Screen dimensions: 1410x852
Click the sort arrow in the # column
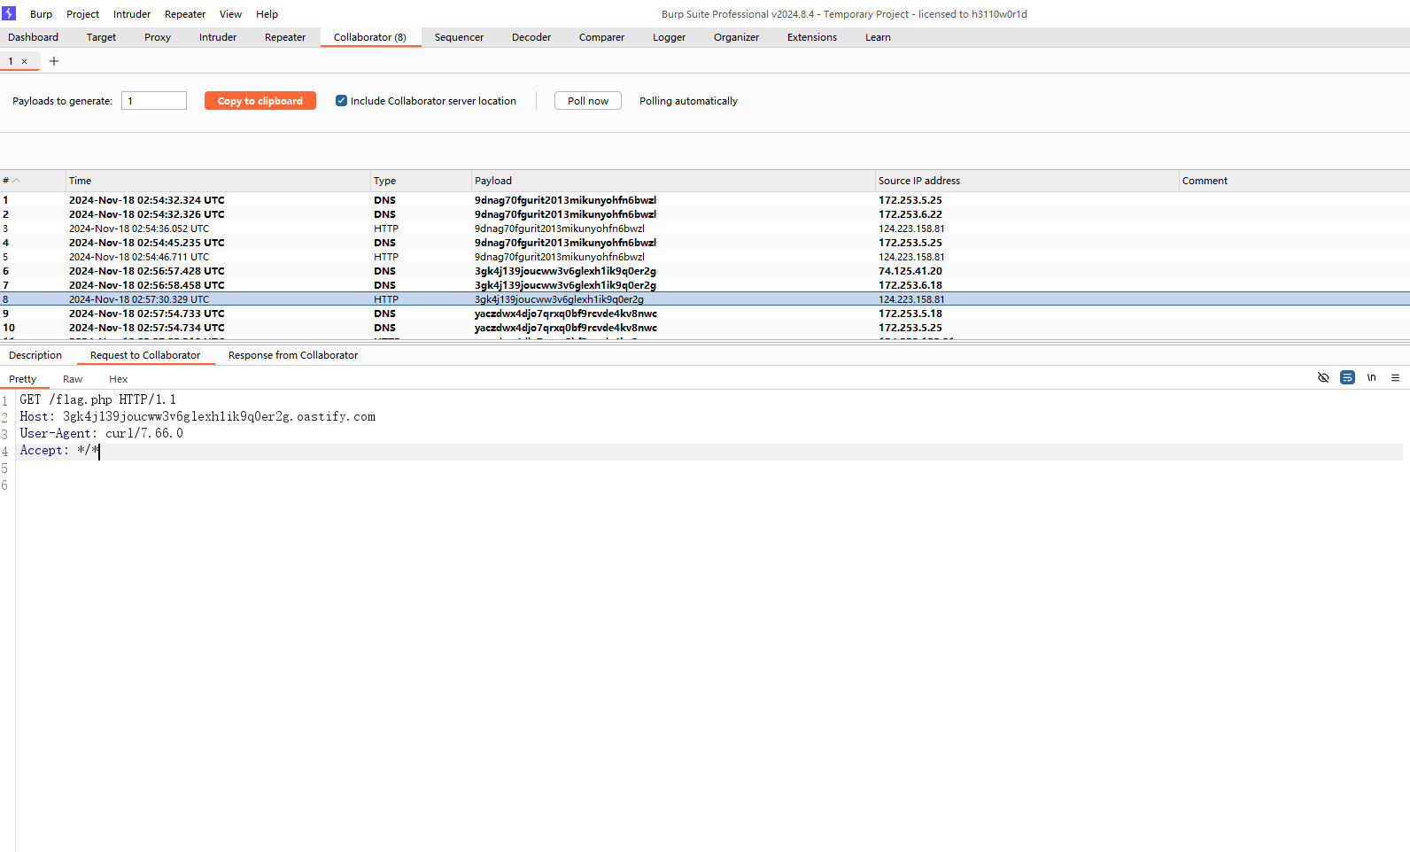(16, 181)
